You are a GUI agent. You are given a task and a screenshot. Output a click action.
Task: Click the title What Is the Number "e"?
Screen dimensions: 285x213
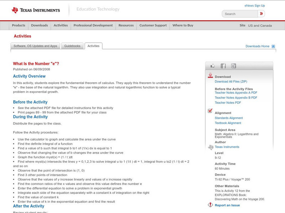click(x=36, y=64)
